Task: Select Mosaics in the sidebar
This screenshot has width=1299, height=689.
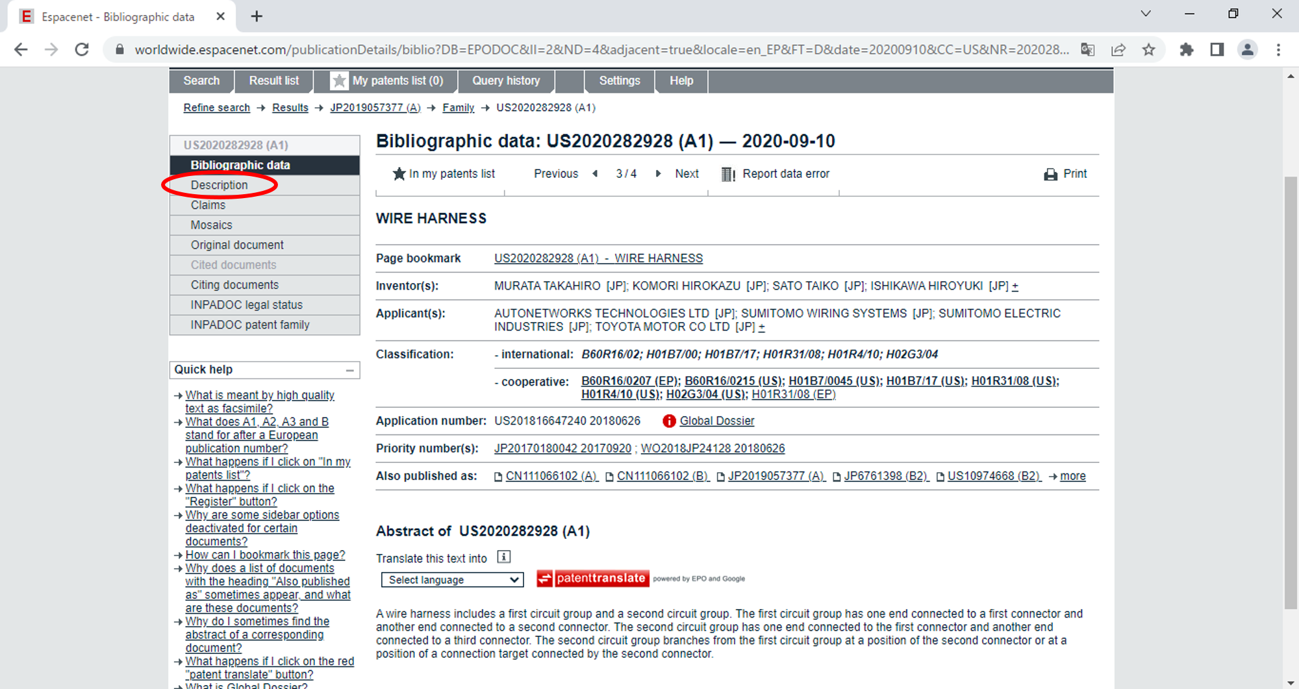Action: point(264,225)
